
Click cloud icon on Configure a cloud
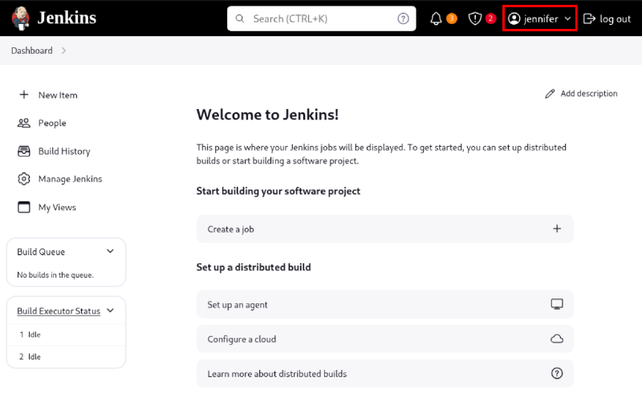557,339
